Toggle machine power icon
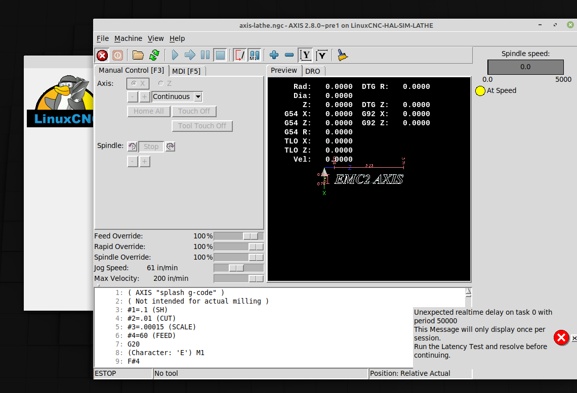The width and height of the screenshot is (577, 393). [117, 55]
